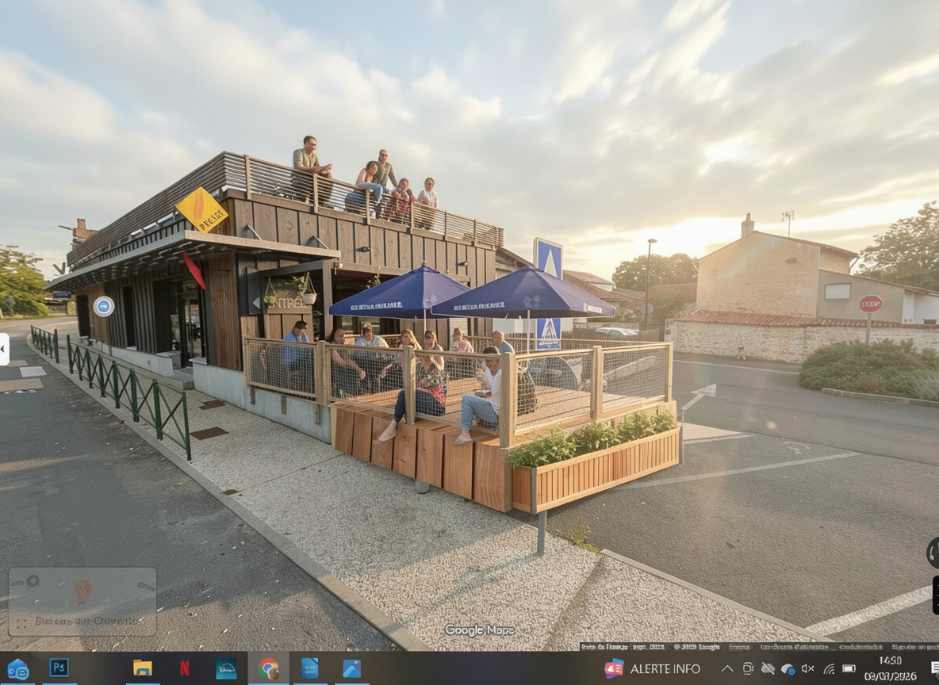Click the Google Maps logo link
Viewport: 939px width, 685px height.
479,630
